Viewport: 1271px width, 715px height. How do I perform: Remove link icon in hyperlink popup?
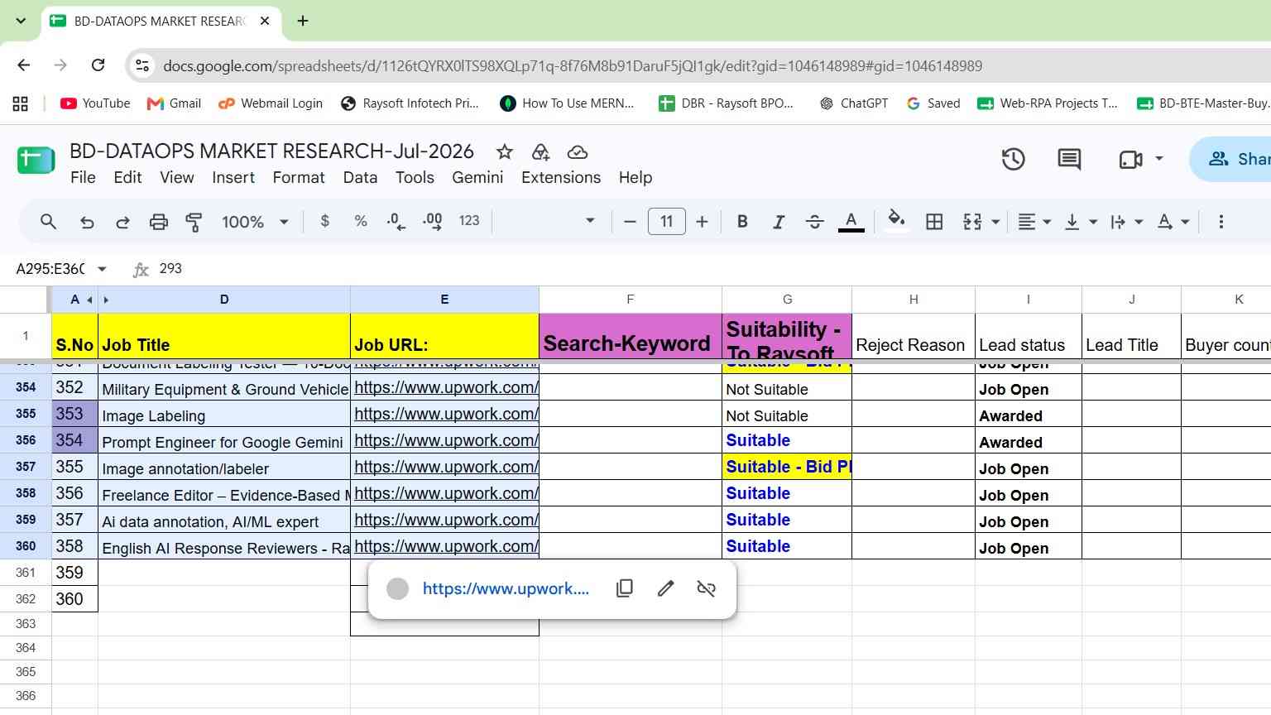click(706, 588)
